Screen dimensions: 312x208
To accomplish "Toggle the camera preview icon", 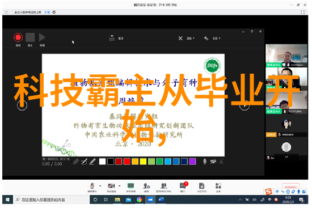I will (x=221, y=162).
